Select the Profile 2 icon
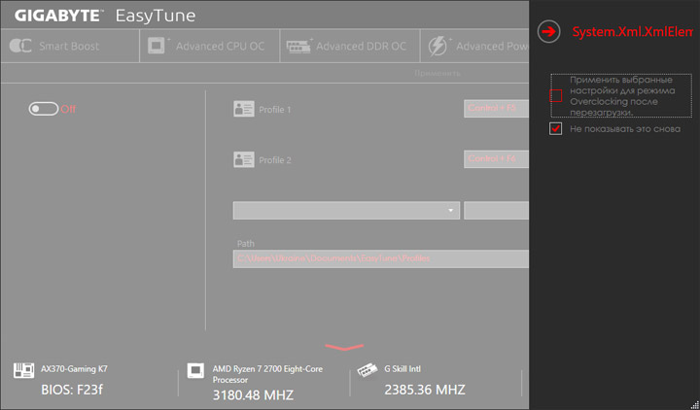 point(244,159)
